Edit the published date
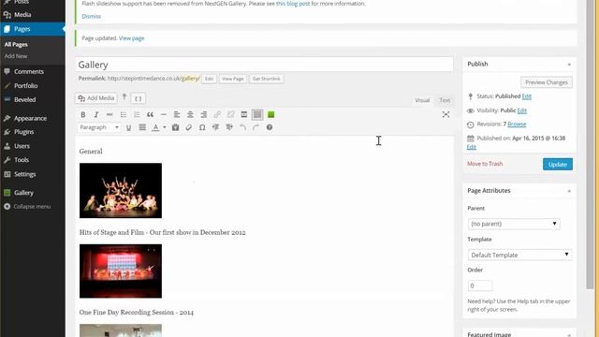The image size is (599, 337). click(472, 147)
